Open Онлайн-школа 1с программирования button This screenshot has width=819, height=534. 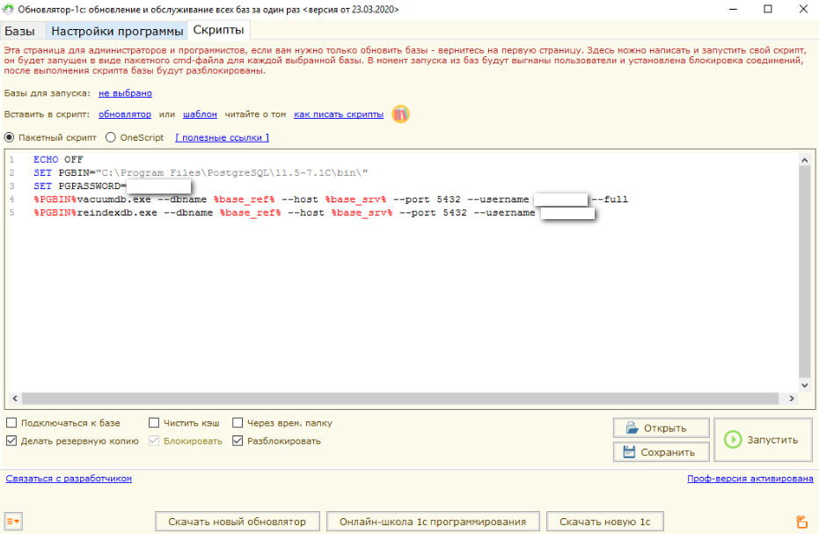[x=433, y=522]
